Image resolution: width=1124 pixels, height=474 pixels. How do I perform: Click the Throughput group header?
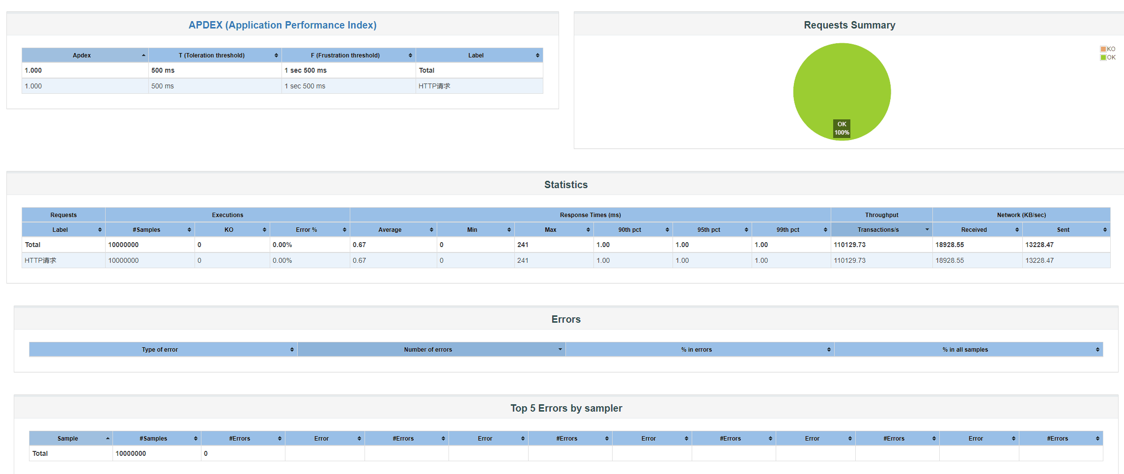point(882,215)
